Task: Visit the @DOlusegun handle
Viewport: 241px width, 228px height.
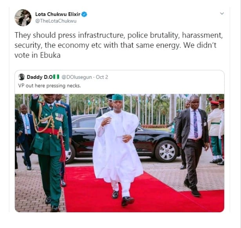Action: pyautogui.click(x=77, y=77)
